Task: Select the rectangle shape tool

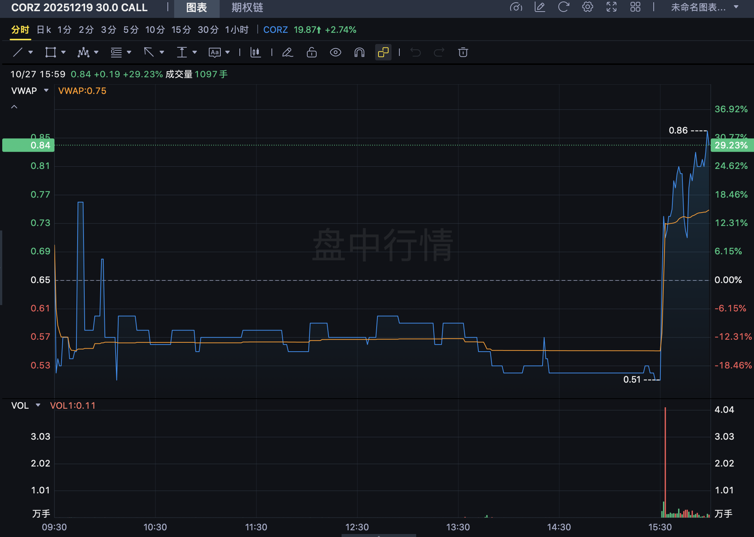Action: tap(50, 52)
